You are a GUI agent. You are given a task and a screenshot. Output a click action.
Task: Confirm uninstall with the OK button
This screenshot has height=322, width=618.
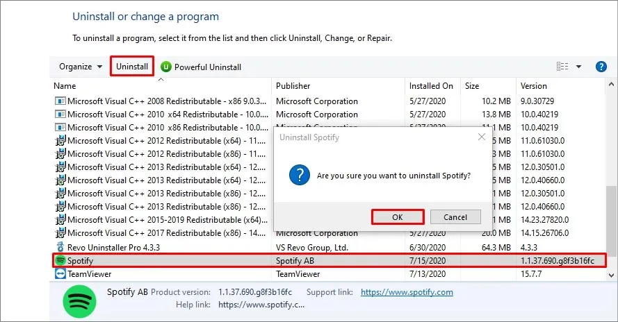pyautogui.click(x=398, y=217)
